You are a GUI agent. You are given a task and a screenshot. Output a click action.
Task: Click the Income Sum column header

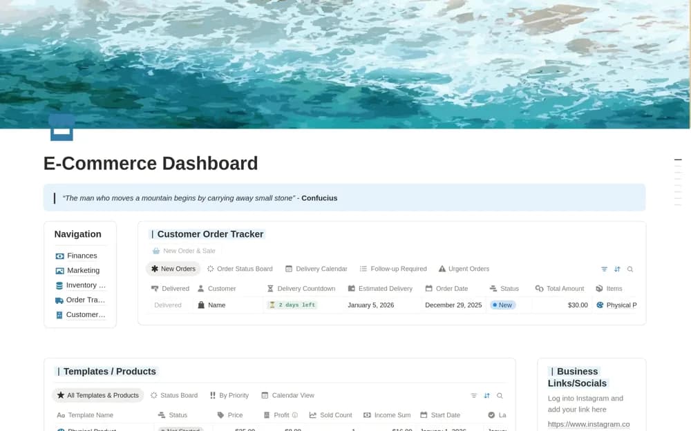[387, 415]
